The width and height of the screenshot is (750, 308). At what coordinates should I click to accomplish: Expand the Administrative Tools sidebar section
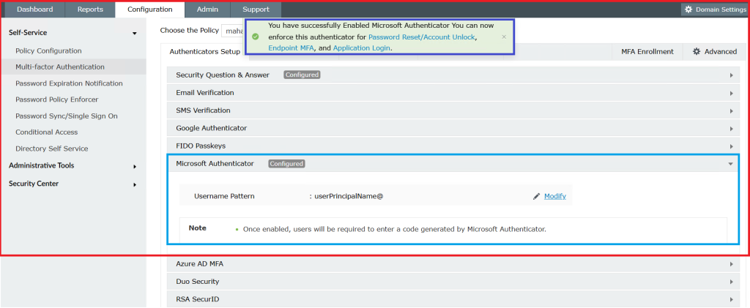[x=135, y=166]
